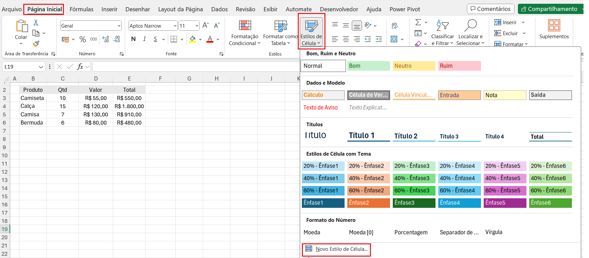Image resolution: width=589 pixels, height=258 pixels.
Task: Switch to the Fórmulas tab
Action: [81, 9]
